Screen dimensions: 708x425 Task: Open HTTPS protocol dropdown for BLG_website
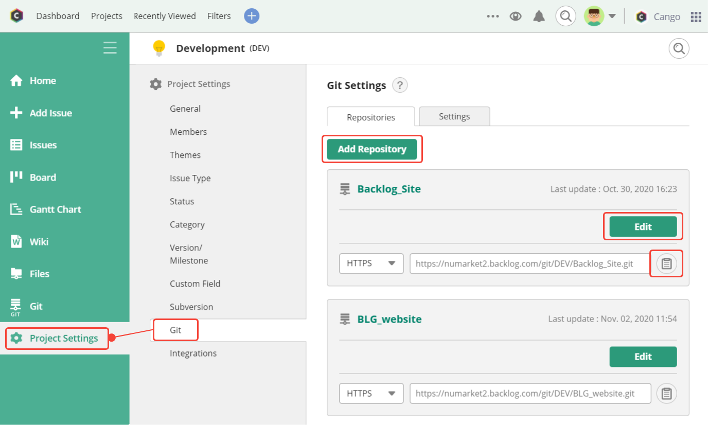point(371,394)
